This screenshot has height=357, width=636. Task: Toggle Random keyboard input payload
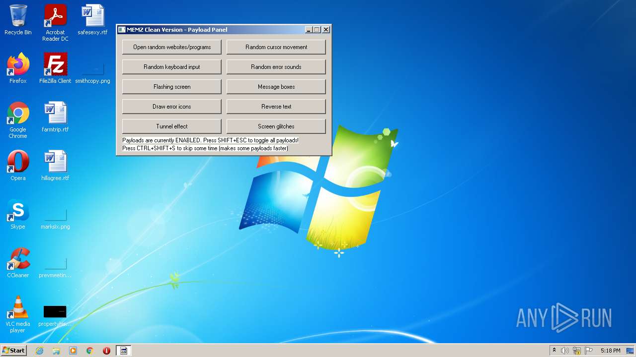click(x=172, y=67)
